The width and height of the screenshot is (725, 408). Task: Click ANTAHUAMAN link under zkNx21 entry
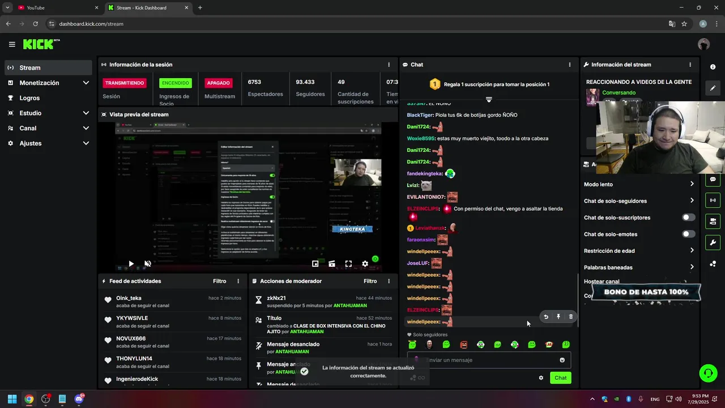(x=350, y=305)
